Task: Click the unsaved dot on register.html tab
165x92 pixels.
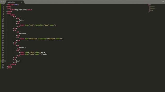Action: coord(22,2)
